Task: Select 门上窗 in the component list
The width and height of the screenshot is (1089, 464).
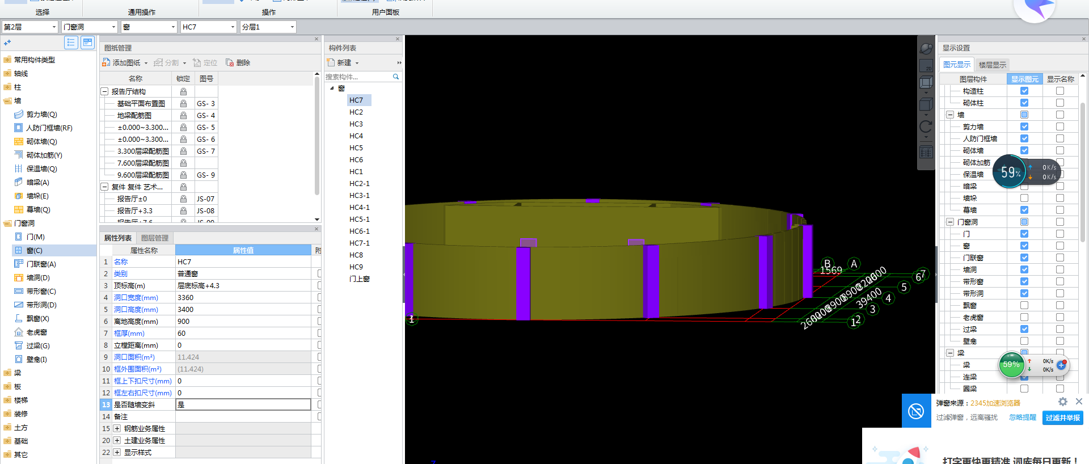Action: pos(360,279)
